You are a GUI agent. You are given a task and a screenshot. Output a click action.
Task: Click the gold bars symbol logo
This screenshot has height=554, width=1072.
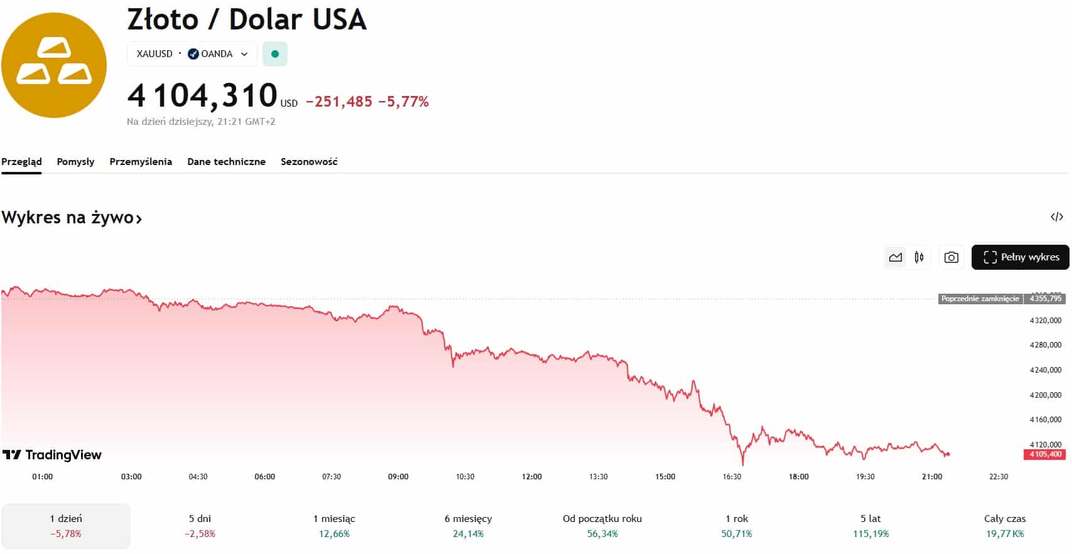tap(54, 65)
